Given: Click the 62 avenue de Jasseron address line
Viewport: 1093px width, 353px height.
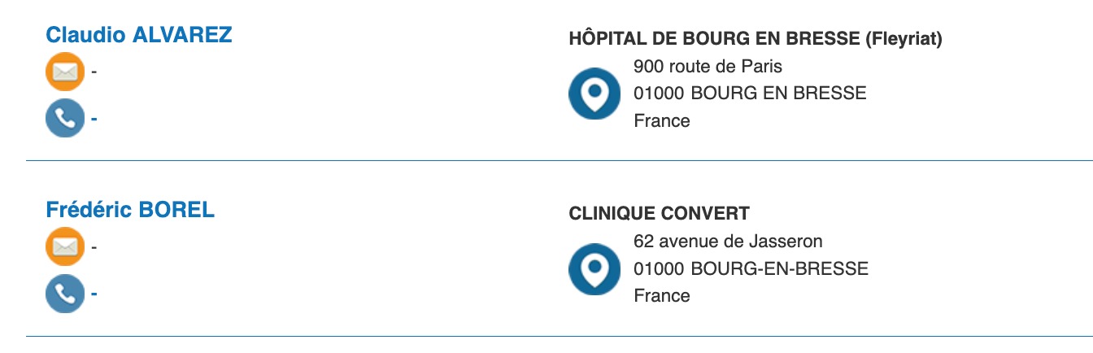Looking at the screenshot, I should point(728,241).
